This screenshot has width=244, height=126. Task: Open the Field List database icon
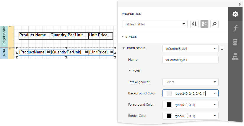[235, 42]
